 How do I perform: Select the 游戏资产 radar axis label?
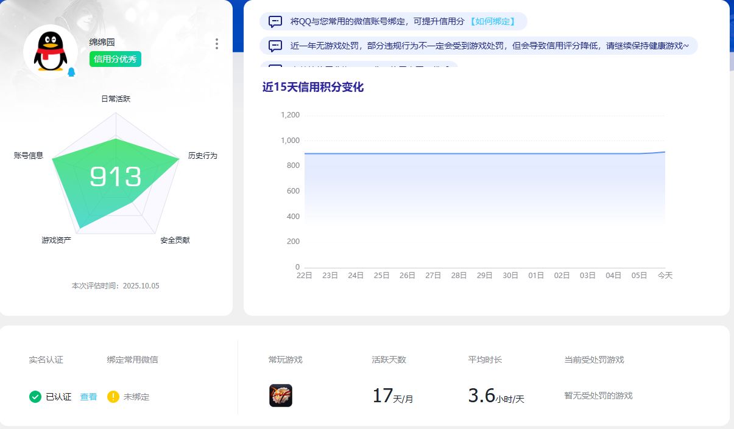(x=57, y=240)
